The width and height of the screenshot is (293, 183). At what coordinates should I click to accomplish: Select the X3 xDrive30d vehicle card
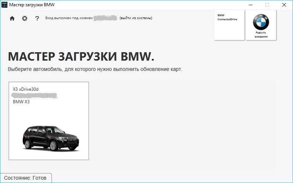tap(49, 121)
